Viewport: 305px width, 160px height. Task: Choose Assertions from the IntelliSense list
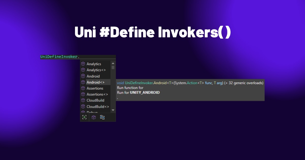(x=95, y=88)
